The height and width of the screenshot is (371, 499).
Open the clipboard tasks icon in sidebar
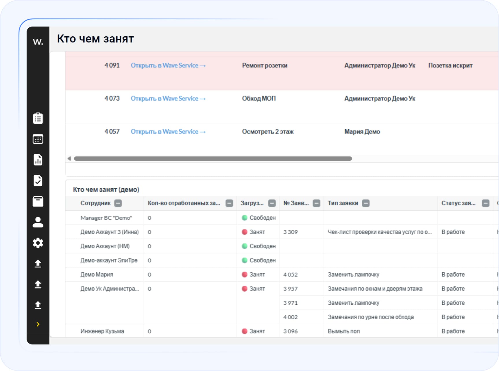pos(38,118)
